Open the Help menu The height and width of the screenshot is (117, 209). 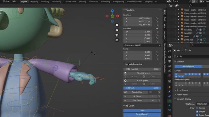point(14,1)
